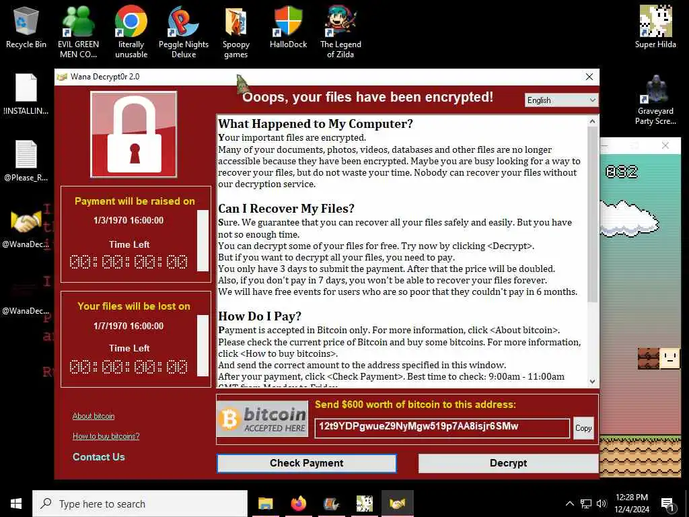The width and height of the screenshot is (689, 517).
Task: Click the 'Can I Recover My Files?' heading
Action: coord(286,209)
